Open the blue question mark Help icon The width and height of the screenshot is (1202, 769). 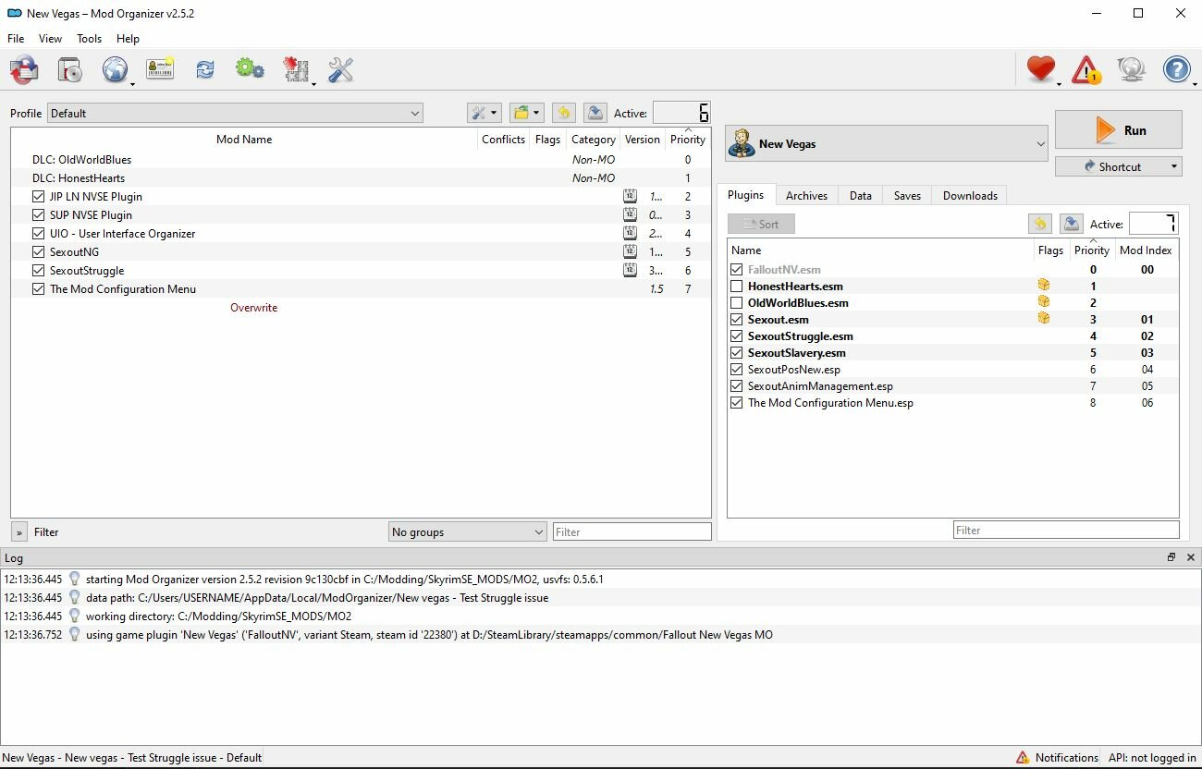[1176, 69]
